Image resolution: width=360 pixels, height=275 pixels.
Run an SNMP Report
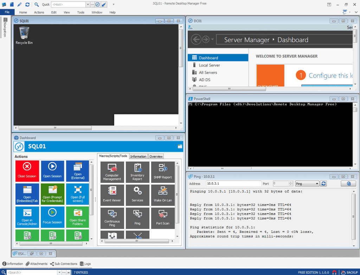[x=163, y=172]
